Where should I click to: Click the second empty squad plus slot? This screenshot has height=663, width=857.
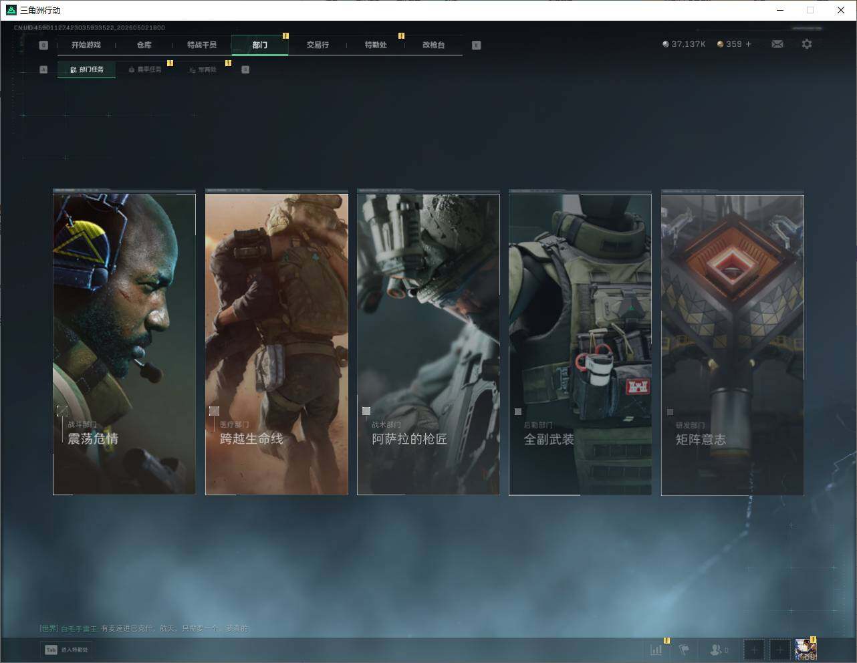pos(779,649)
